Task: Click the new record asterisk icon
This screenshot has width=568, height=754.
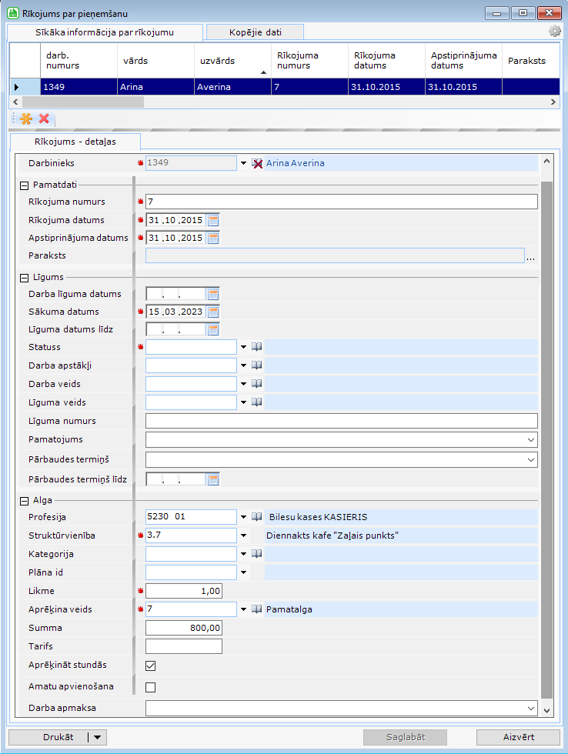Action: (25, 118)
